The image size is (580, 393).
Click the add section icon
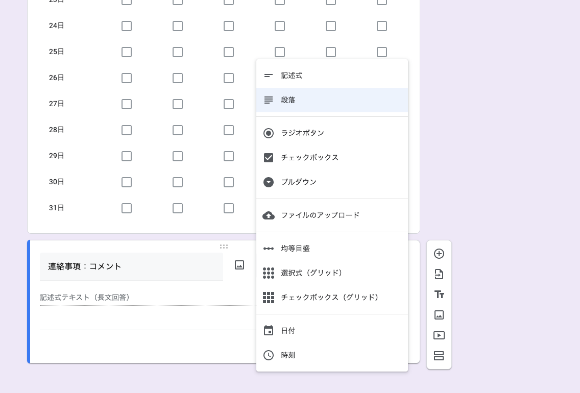(x=439, y=356)
